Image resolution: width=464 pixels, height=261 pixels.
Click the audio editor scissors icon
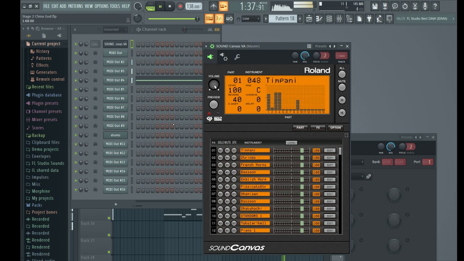click(x=415, y=6)
